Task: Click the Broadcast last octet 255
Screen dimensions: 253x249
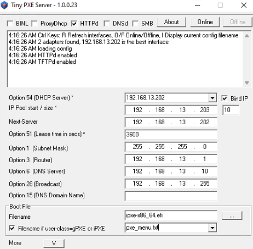Action: [x=205, y=184]
